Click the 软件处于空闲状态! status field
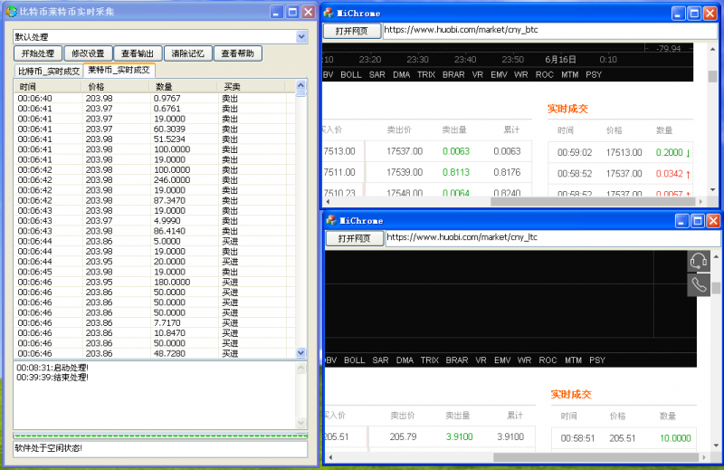This screenshot has height=470, width=724. click(160, 448)
